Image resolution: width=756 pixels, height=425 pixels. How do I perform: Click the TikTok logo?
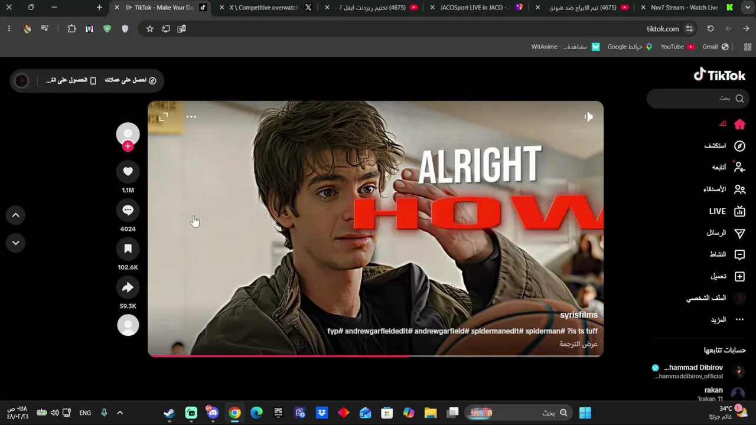719,75
